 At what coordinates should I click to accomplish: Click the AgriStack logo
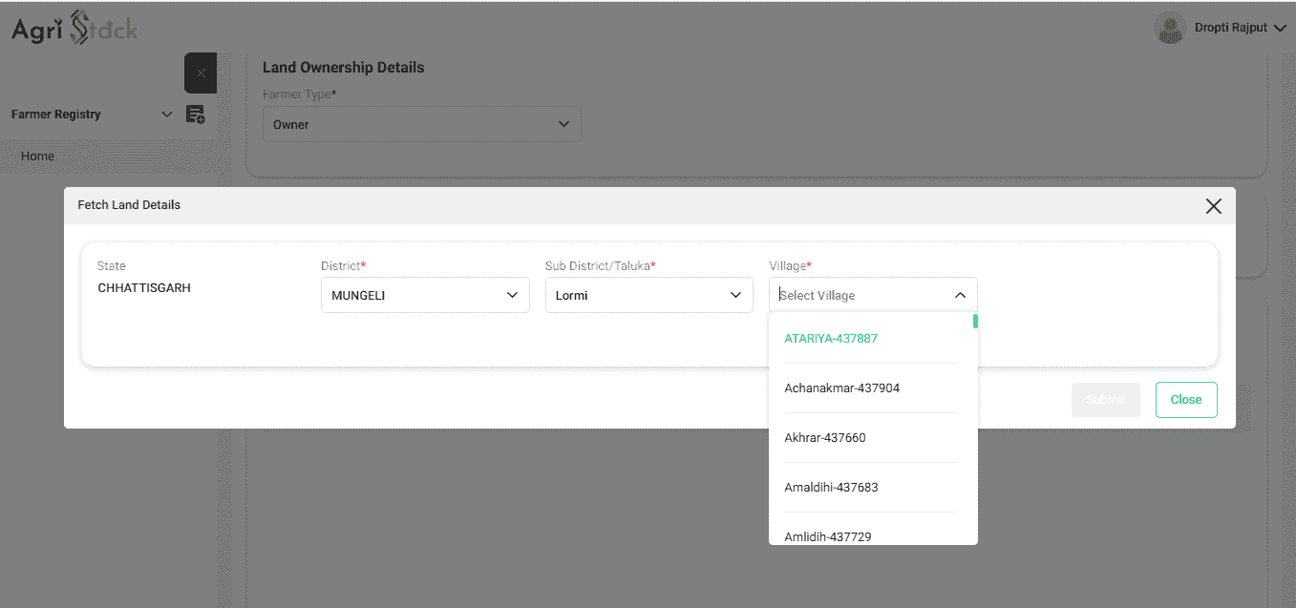74,29
